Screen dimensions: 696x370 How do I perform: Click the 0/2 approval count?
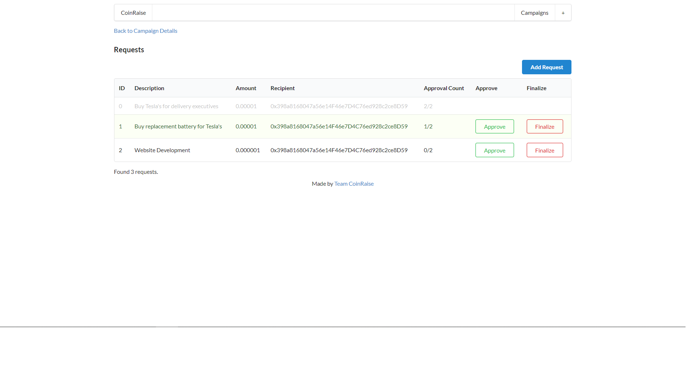click(428, 150)
